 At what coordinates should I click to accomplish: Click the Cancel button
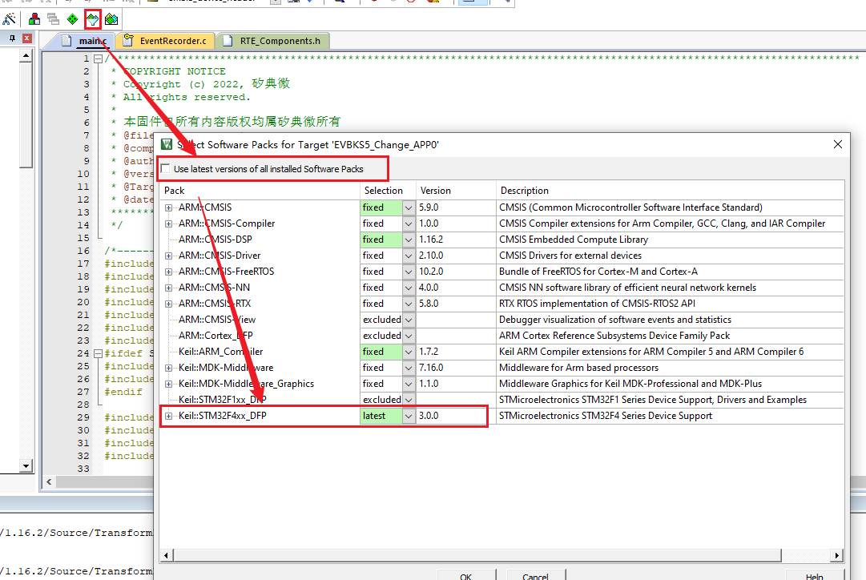535,574
